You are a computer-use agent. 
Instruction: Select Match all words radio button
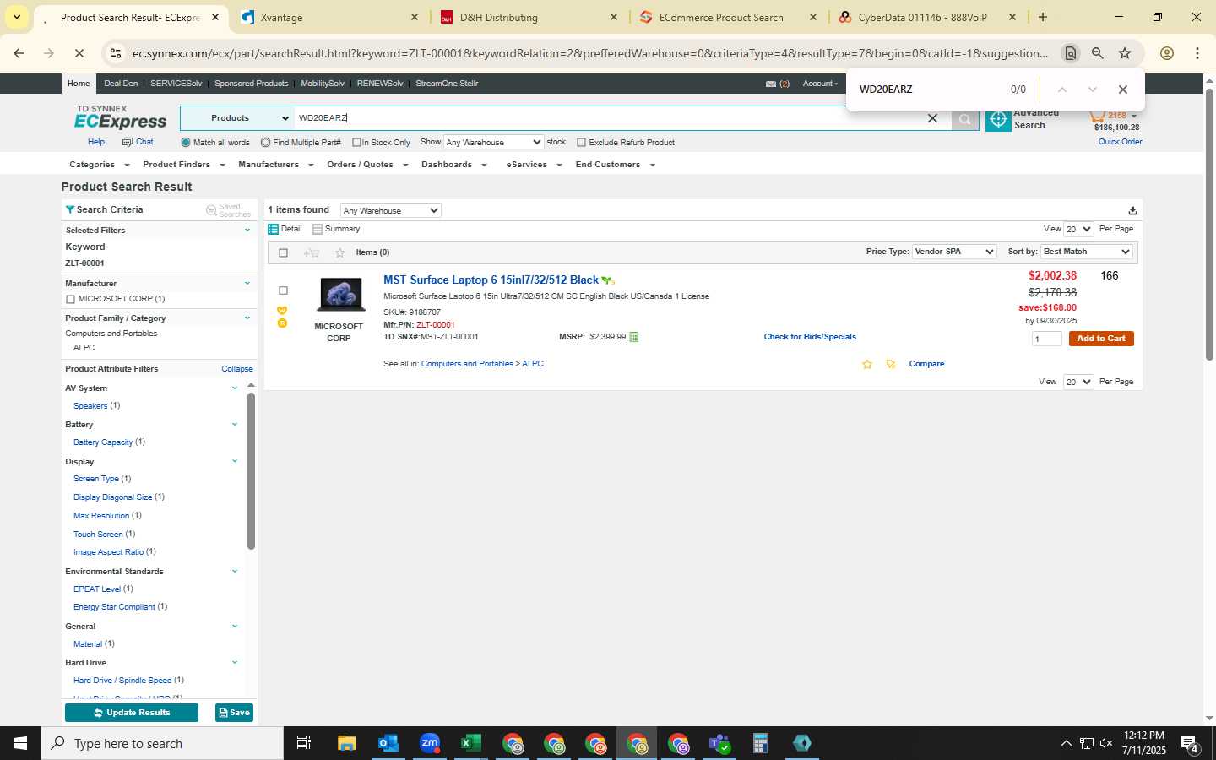[x=186, y=143]
